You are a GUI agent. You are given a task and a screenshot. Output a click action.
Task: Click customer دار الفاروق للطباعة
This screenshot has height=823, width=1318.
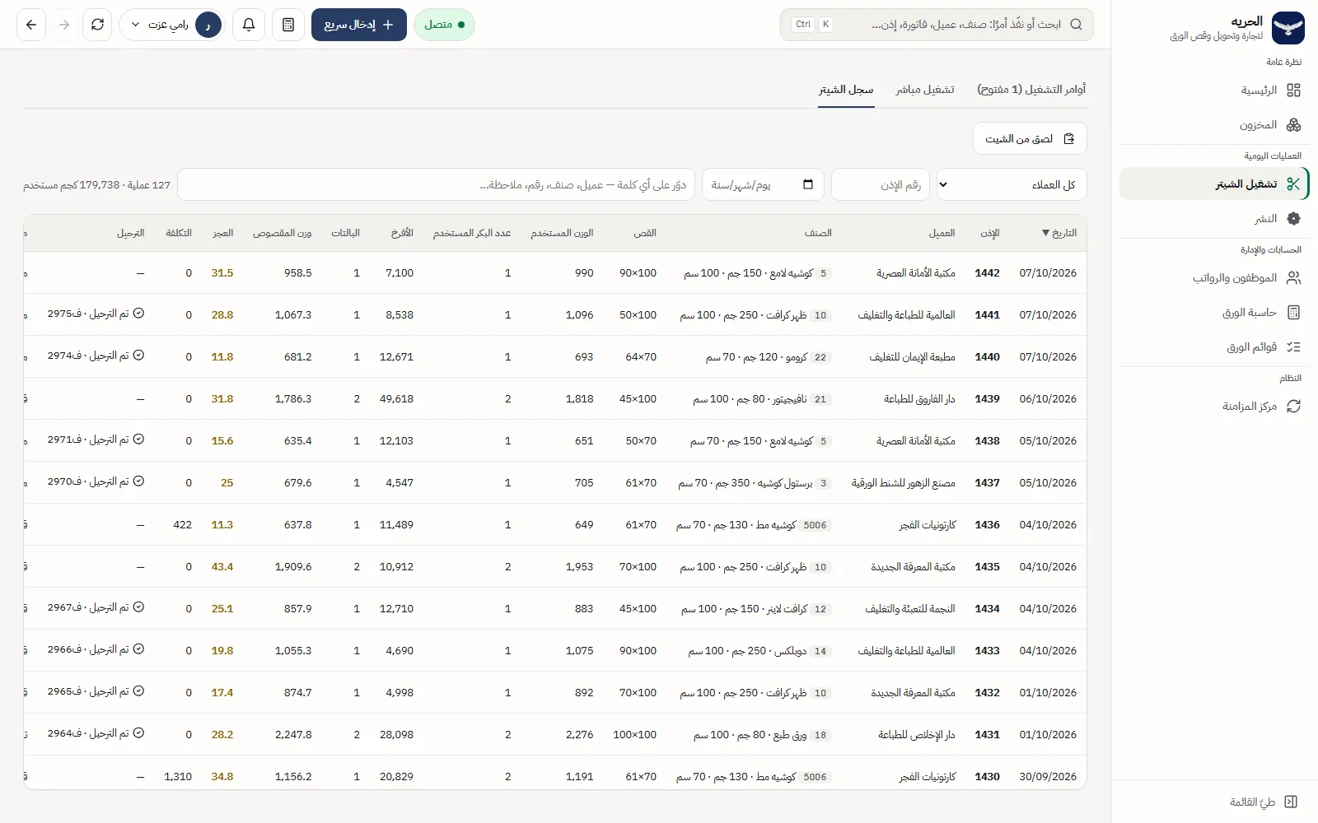[x=919, y=399]
